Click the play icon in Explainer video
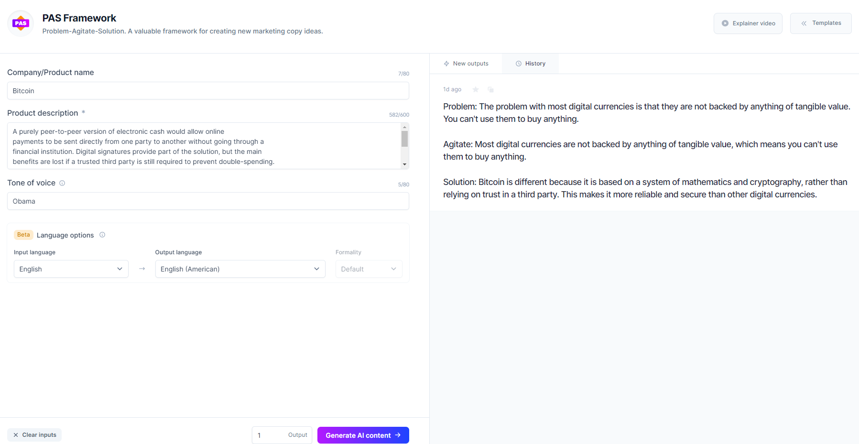This screenshot has width=859, height=444. [x=725, y=23]
